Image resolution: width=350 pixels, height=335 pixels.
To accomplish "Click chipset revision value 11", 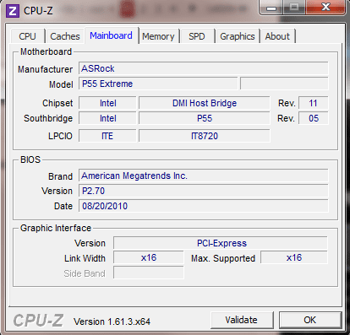I will [313, 103].
